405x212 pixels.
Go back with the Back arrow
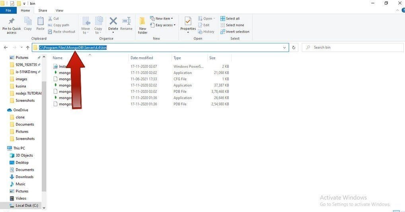pyautogui.click(x=6, y=47)
